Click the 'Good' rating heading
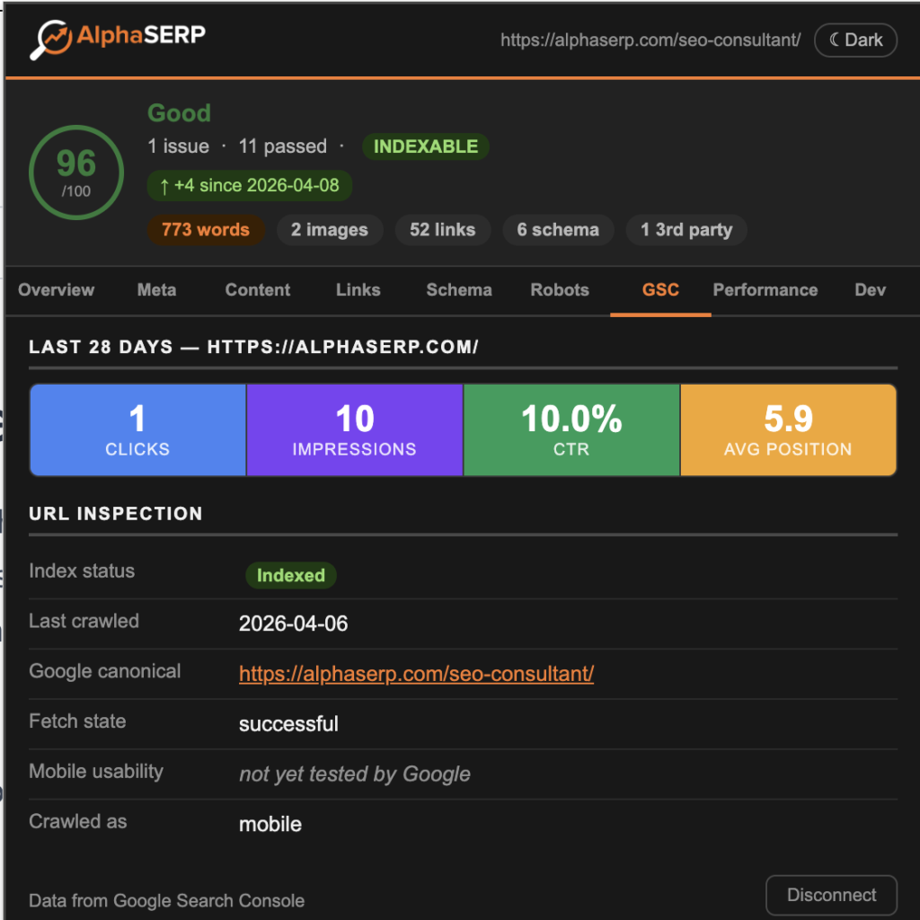 point(179,112)
